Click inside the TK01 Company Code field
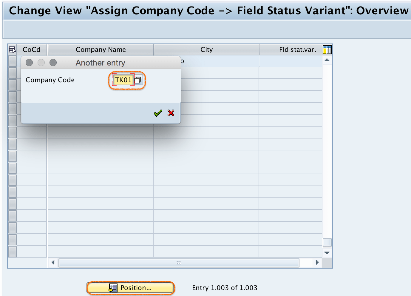The height and width of the screenshot is (296, 411). (x=123, y=80)
